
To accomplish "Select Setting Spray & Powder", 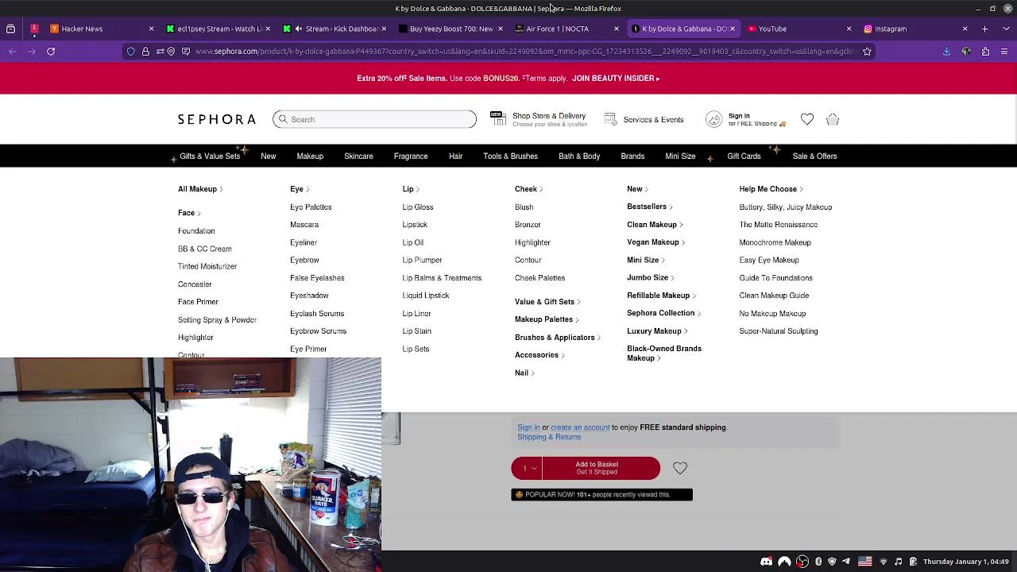I will pyautogui.click(x=217, y=320).
